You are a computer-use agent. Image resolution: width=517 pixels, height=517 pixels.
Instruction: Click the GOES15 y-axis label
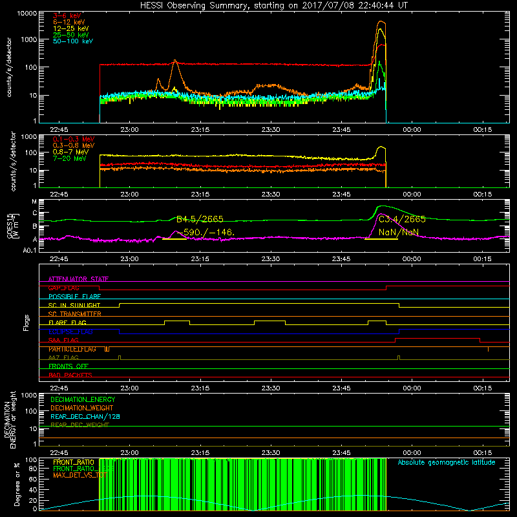pyautogui.click(x=13, y=226)
